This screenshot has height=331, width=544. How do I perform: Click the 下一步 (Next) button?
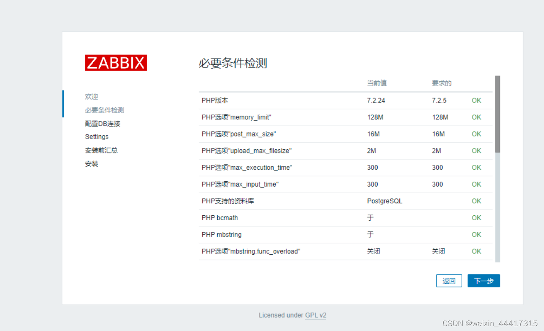click(x=484, y=281)
